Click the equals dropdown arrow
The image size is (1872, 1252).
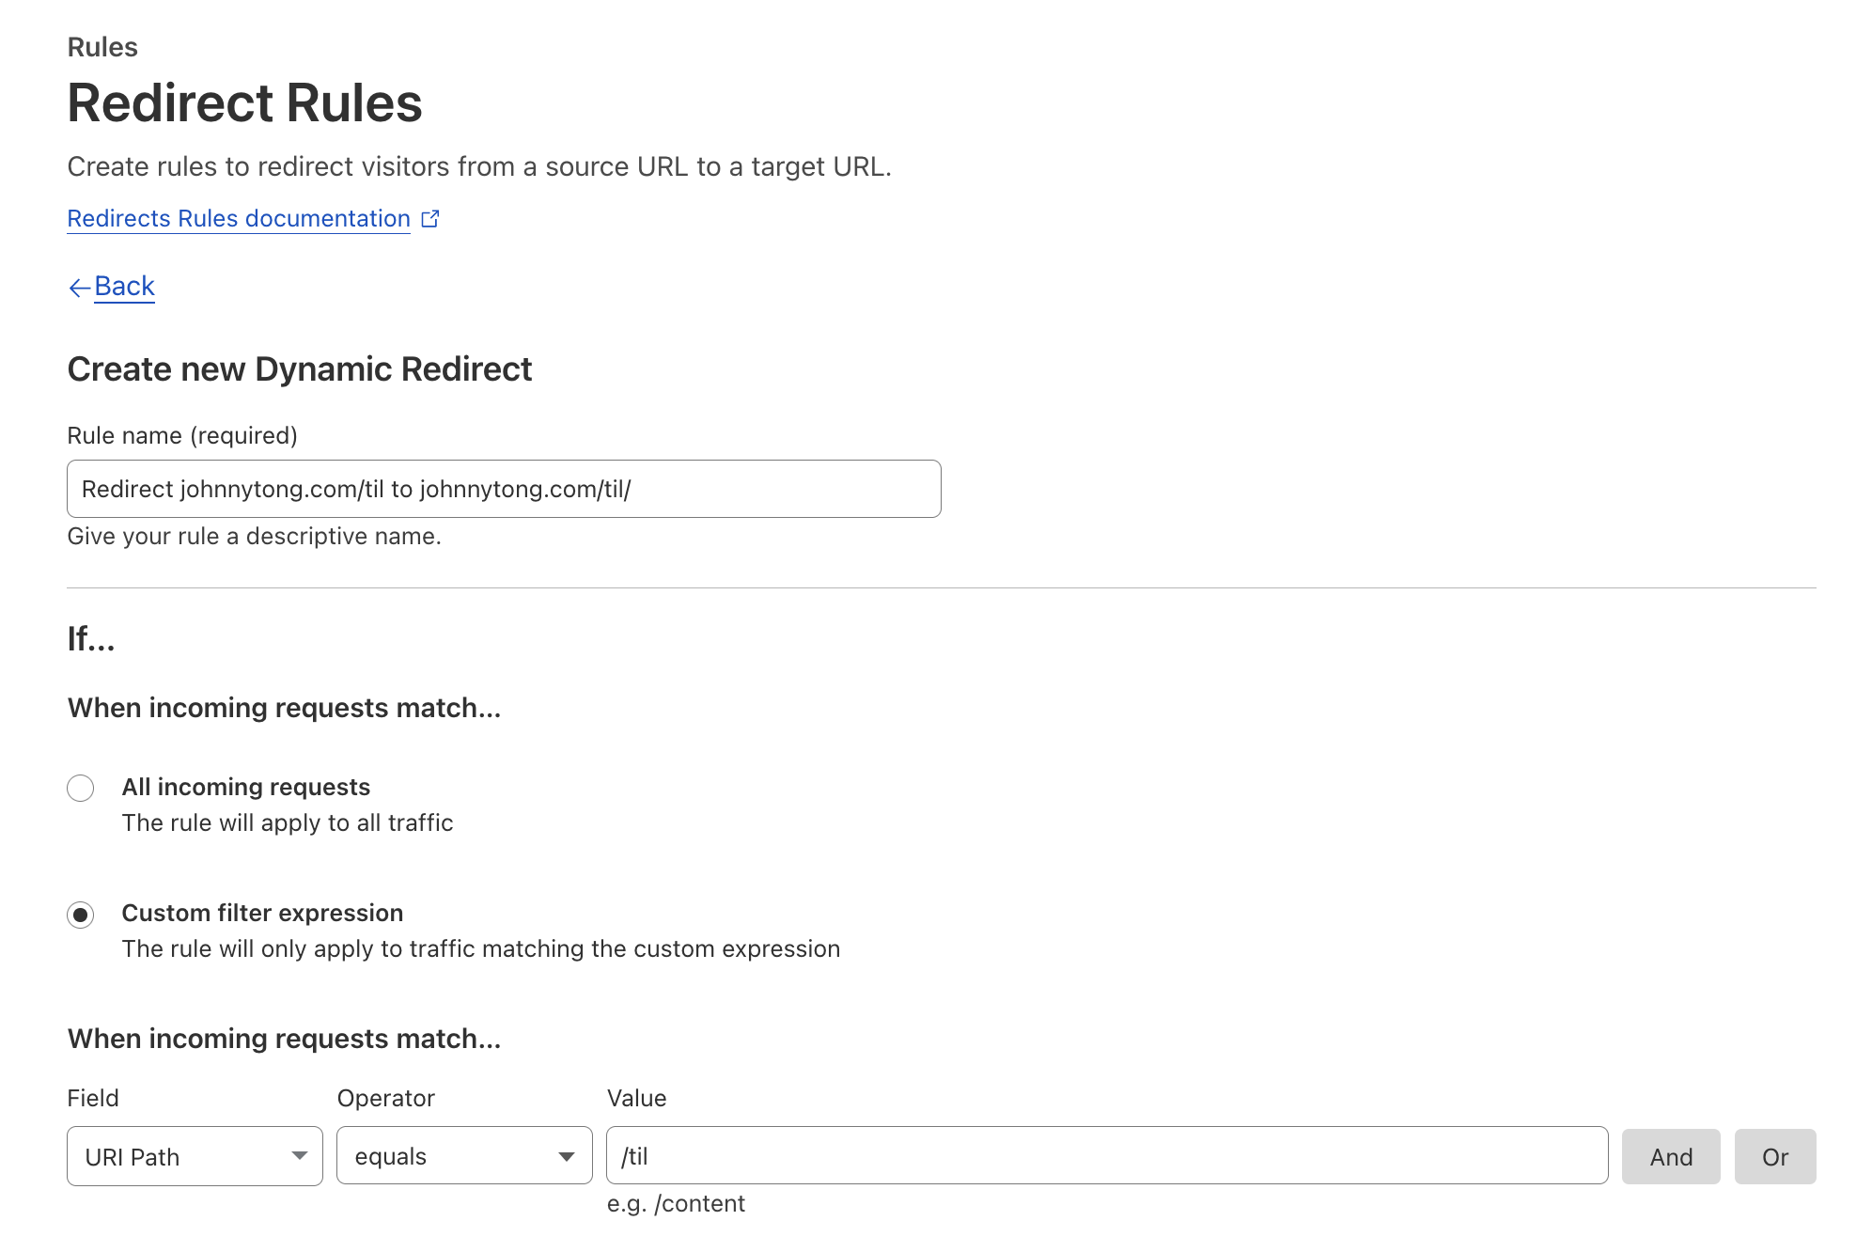[x=567, y=1156]
